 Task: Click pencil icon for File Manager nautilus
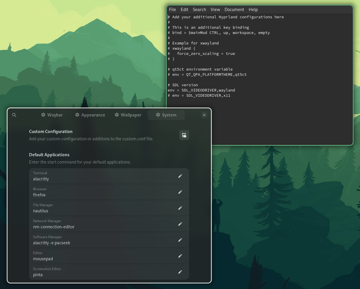(x=180, y=208)
